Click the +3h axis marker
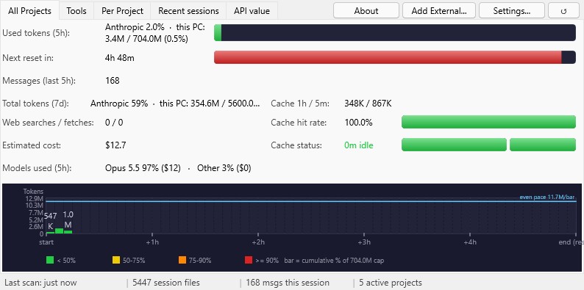 (x=364, y=242)
